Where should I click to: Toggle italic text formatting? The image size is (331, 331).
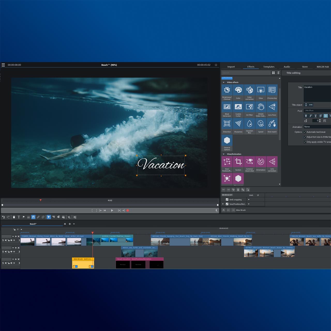[311, 116]
